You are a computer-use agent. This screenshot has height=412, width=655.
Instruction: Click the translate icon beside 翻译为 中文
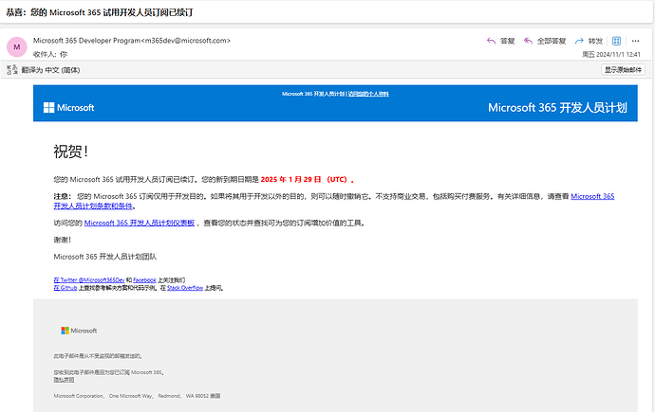(12, 70)
